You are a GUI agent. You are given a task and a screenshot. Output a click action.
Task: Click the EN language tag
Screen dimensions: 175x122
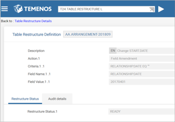(112, 51)
